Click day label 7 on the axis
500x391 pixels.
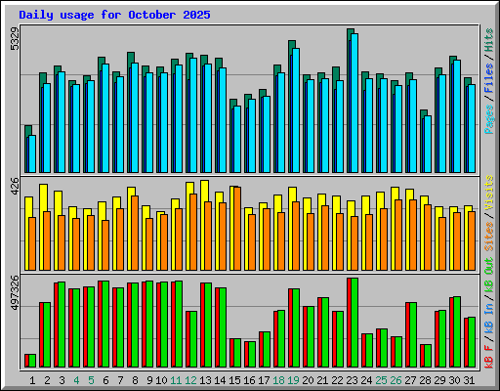(x=120, y=380)
